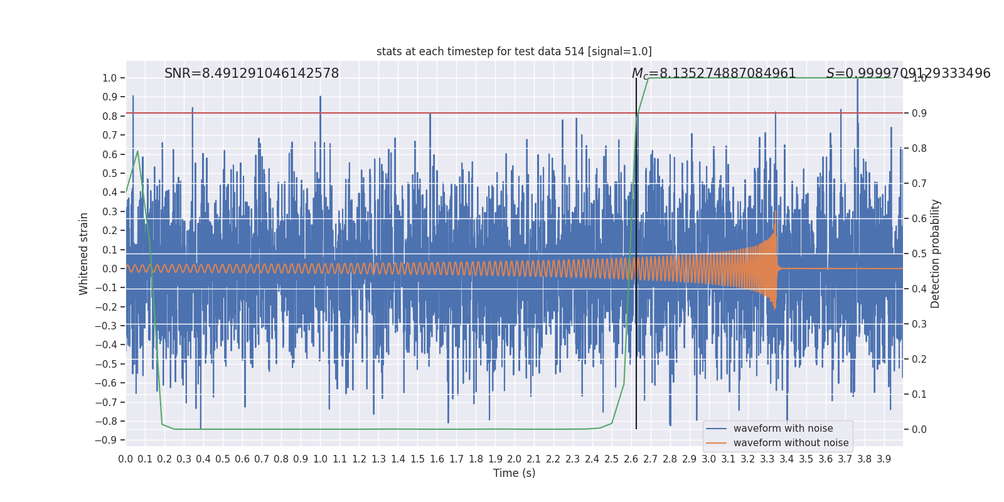Select the 2.2 tick label on Time axis
This screenshot has width=1004, height=502.
tap(553, 459)
